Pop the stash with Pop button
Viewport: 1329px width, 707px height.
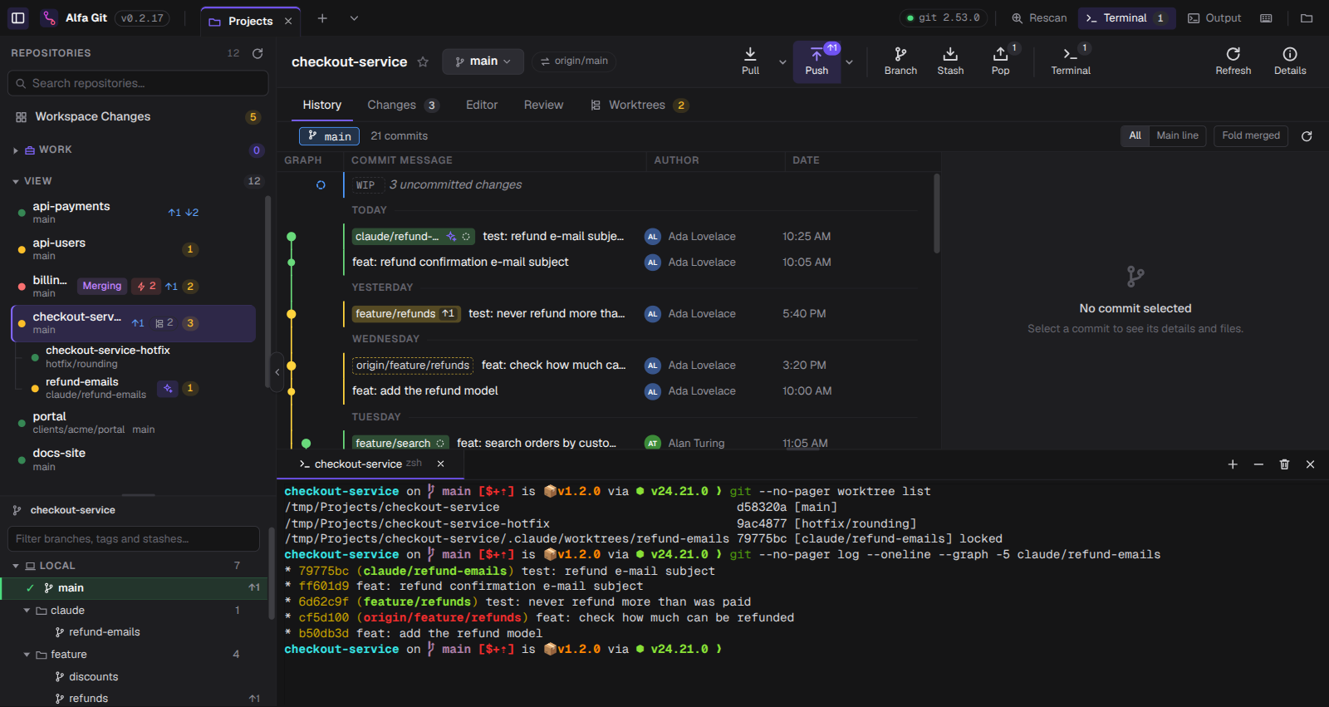[x=1000, y=61]
